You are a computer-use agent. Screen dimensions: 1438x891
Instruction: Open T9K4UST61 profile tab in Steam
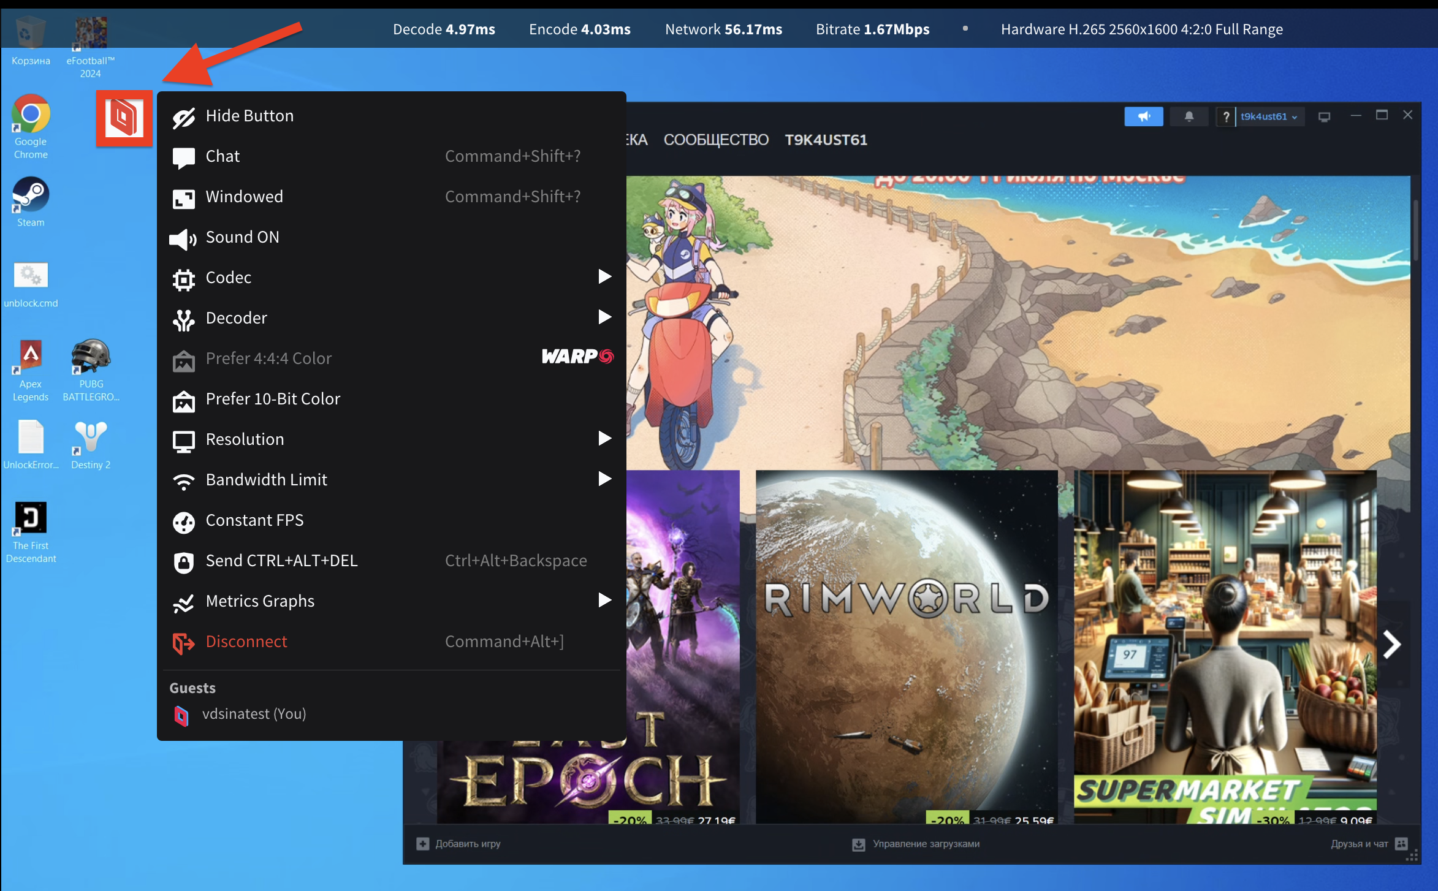pyautogui.click(x=826, y=140)
